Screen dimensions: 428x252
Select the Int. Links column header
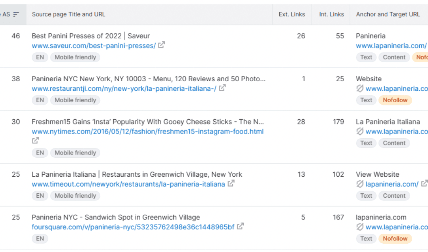(x=331, y=14)
